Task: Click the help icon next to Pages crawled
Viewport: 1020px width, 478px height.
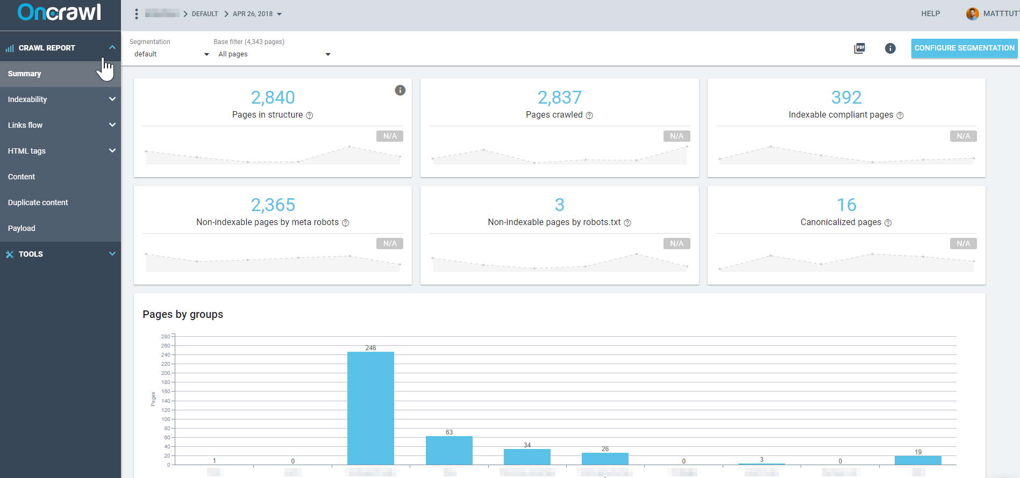Action: [x=589, y=115]
